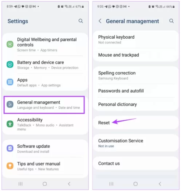Tap the purple Software update icon
The width and height of the screenshot is (182, 191).
click(x=10, y=148)
